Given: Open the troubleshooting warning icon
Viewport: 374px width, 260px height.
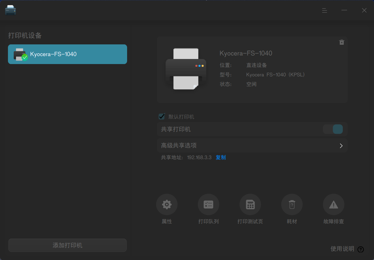Looking at the screenshot, I should pos(333,205).
